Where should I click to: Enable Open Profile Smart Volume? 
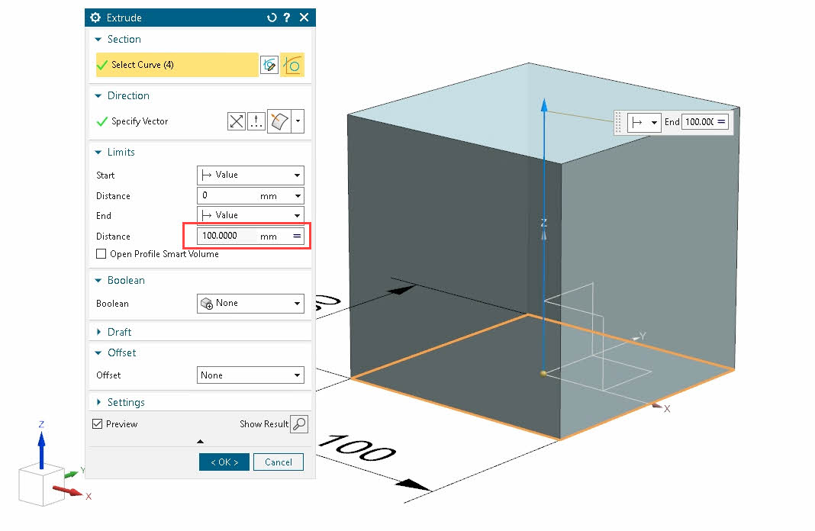tap(101, 254)
